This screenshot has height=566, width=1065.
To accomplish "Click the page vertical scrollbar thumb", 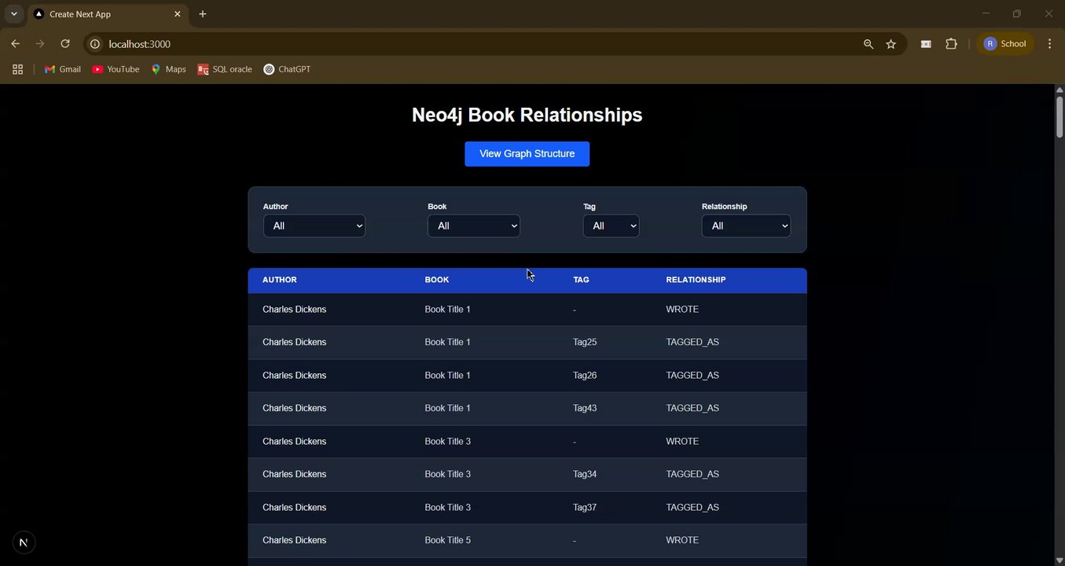I will pyautogui.click(x=1059, y=116).
